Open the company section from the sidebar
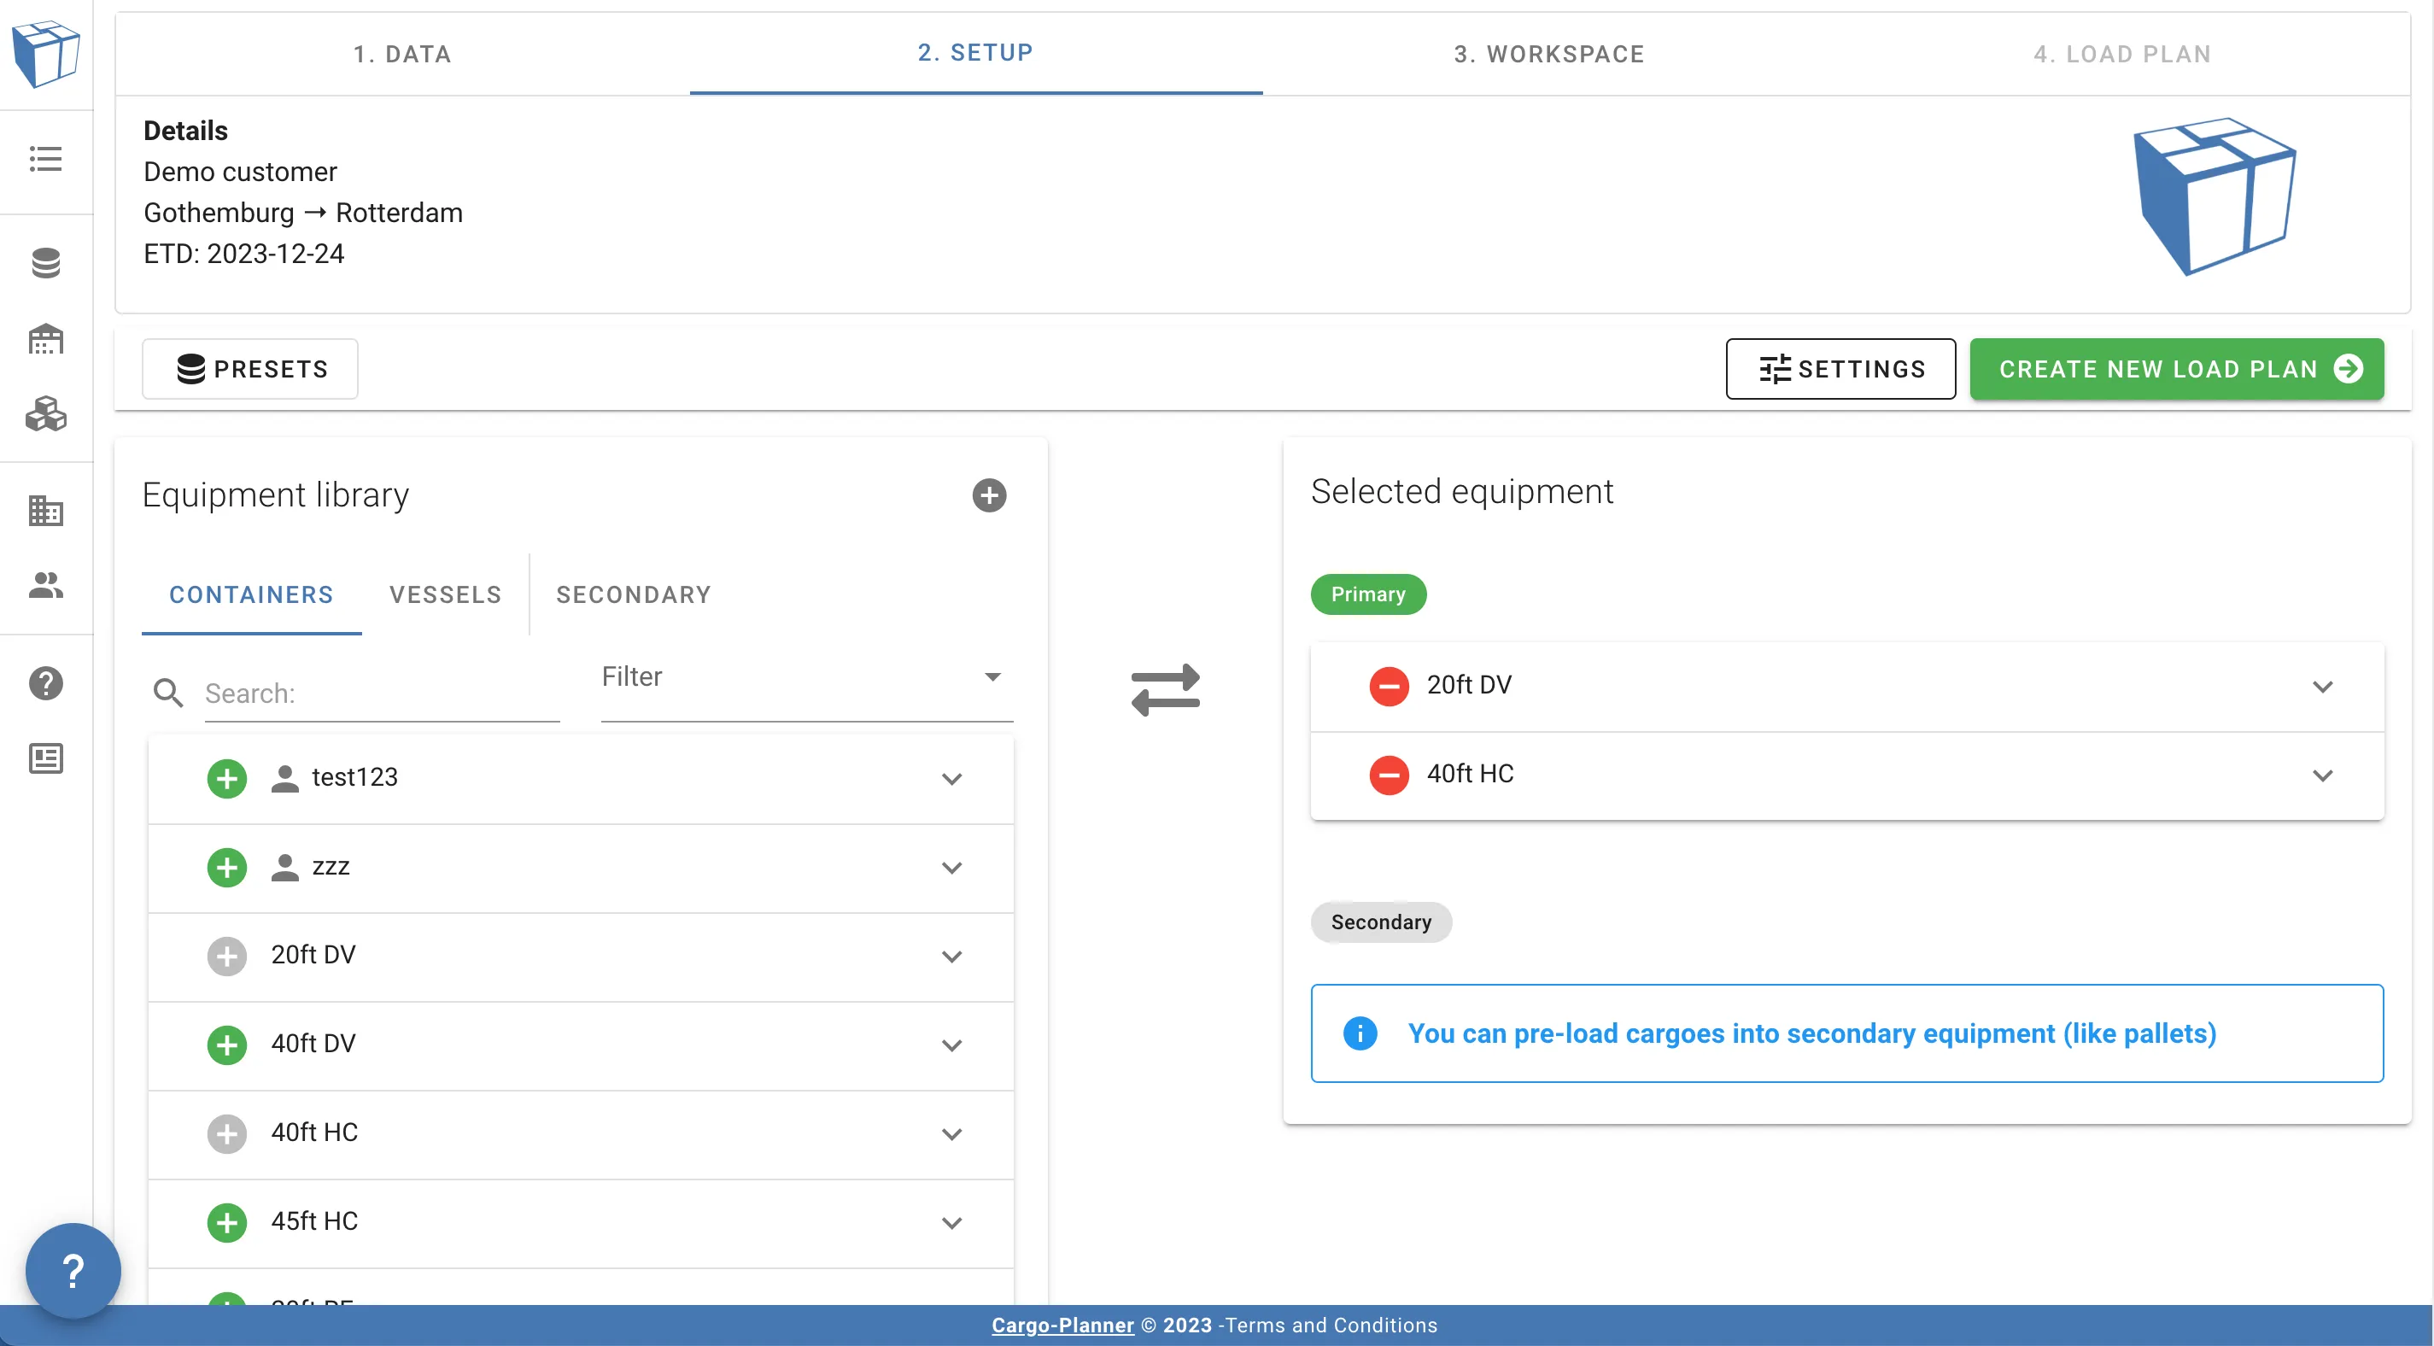Screen dimensions: 2434x1346 (44, 511)
